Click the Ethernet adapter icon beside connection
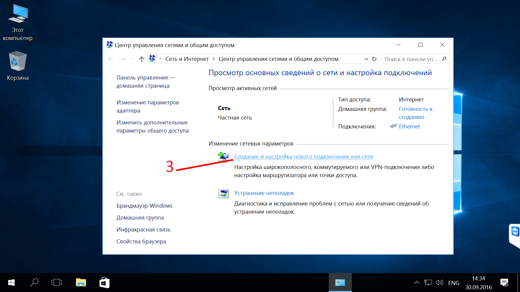The image size is (520, 292). pyautogui.click(x=394, y=126)
